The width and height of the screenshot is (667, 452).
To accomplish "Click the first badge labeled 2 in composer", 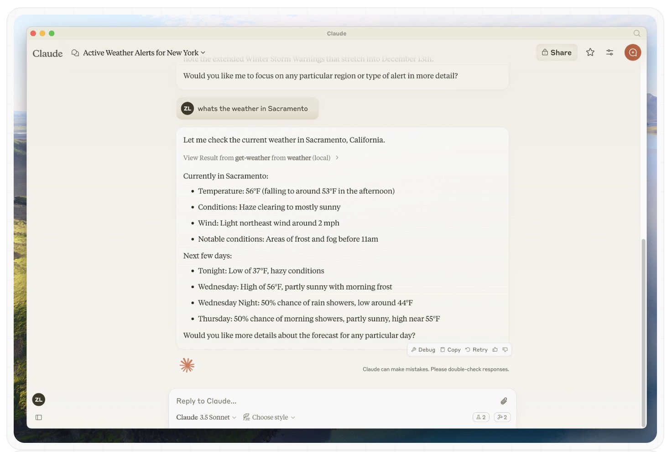I will (481, 417).
